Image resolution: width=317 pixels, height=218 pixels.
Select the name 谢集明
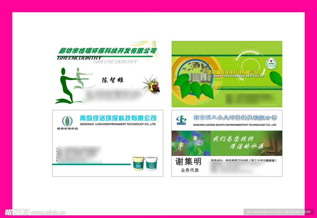(188, 161)
